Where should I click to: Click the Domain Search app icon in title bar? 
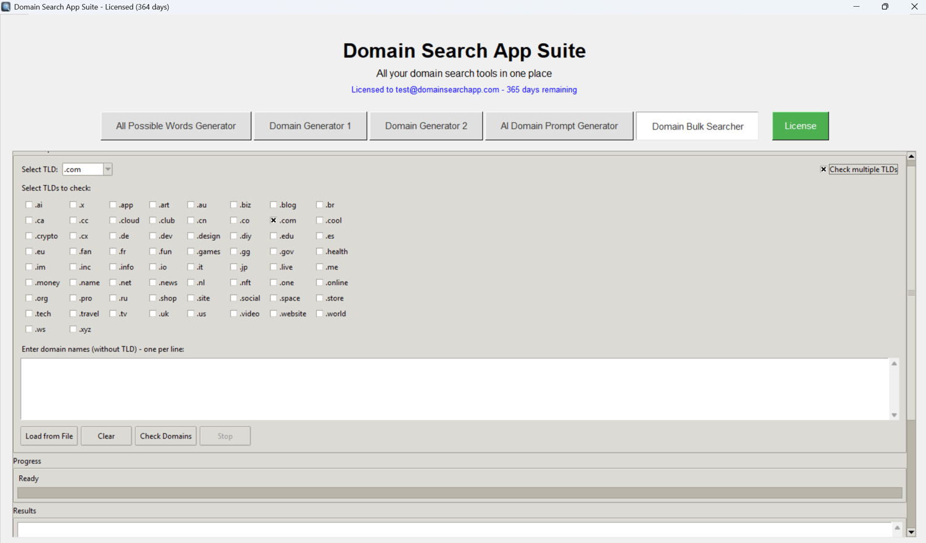pyautogui.click(x=6, y=7)
